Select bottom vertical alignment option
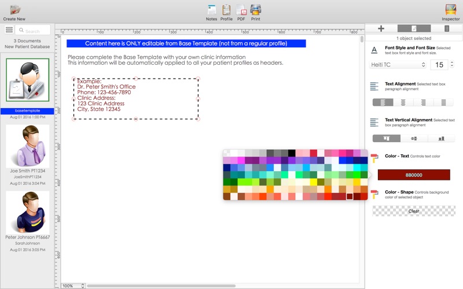Viewport: 463px width, 289px height. click(x=441, y=138)
